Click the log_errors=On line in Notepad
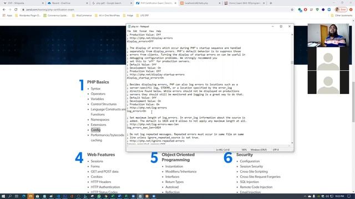 tap(136, 111)
